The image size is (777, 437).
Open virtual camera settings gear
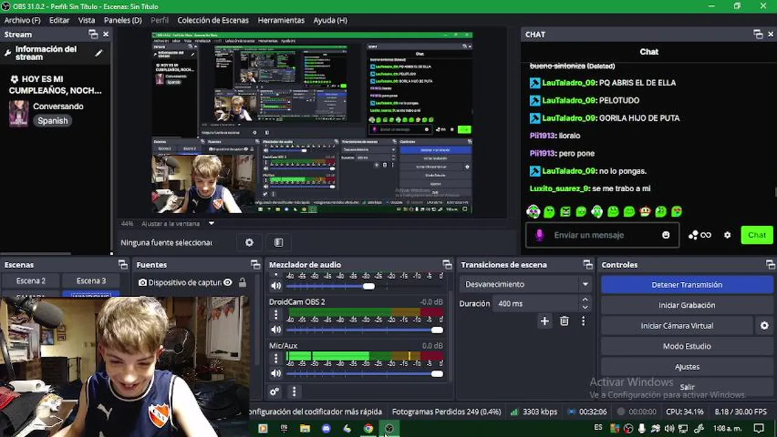coord(764,325)
